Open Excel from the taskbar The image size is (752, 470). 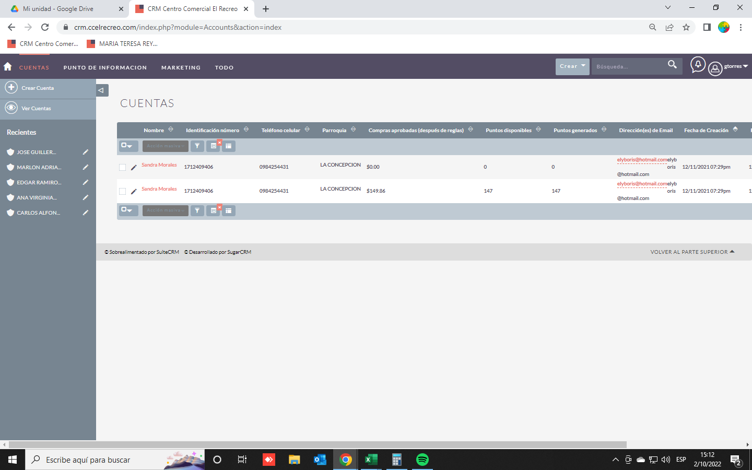(371, 460)
